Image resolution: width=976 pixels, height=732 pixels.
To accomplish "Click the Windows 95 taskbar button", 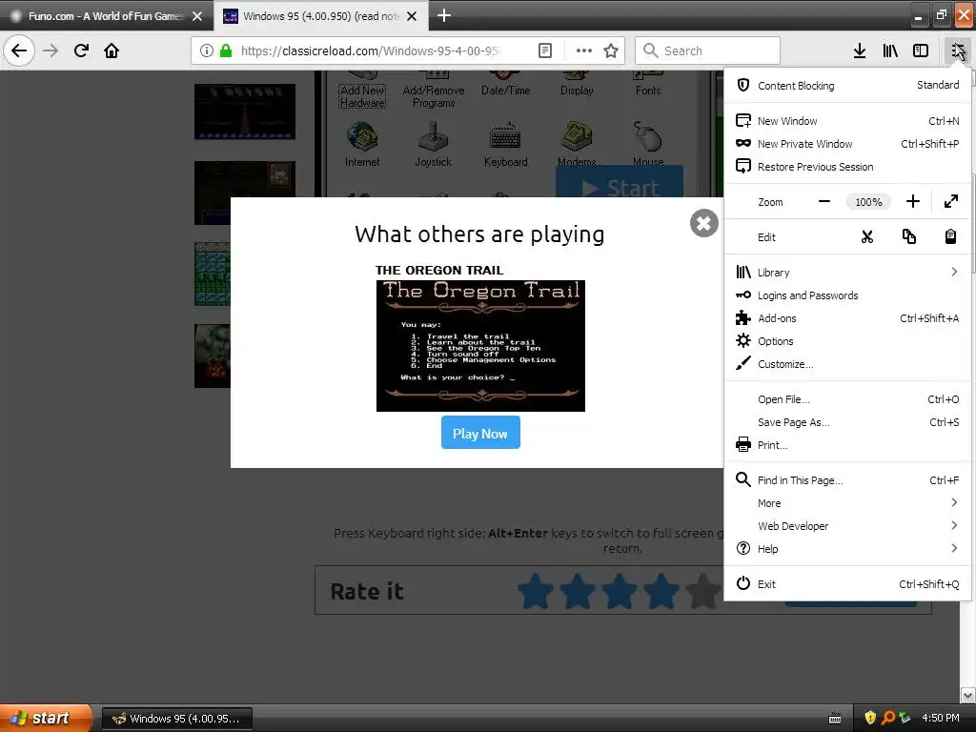I will pos(176,719).
